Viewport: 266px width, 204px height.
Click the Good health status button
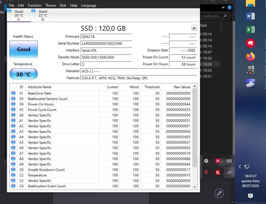pyautogui.click(x=23, y=49)
